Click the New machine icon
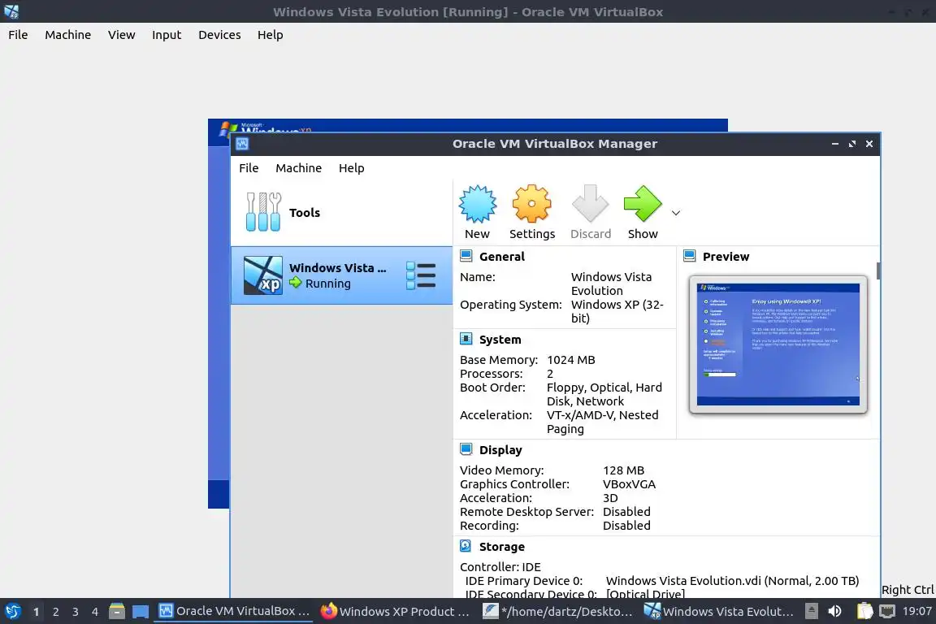Image resolution: width=936 pixels, height=624 pixels. 477,204
